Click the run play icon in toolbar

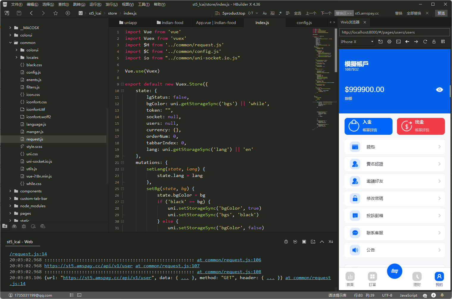point(68,13)
